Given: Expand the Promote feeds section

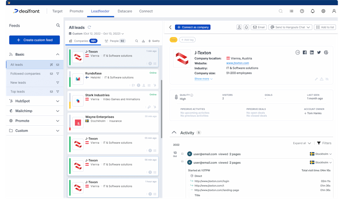Looking at the screenshot, I should 57,121.
